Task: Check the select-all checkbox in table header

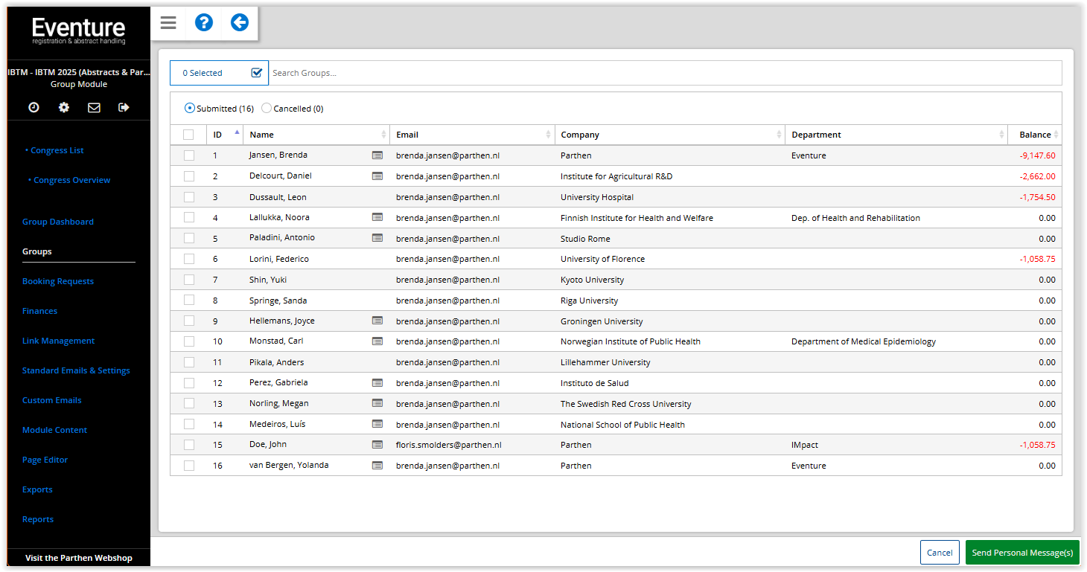Action: point(188,135)
